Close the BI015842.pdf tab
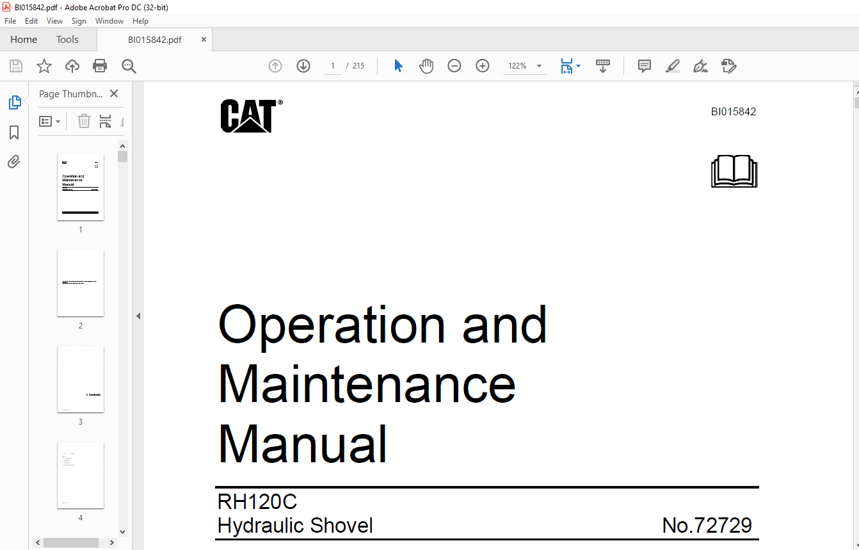Viewport: 859px width, 550px height. coord(204,39)
